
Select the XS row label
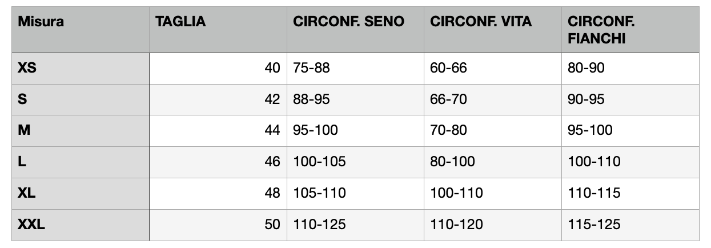coord(81,68)
